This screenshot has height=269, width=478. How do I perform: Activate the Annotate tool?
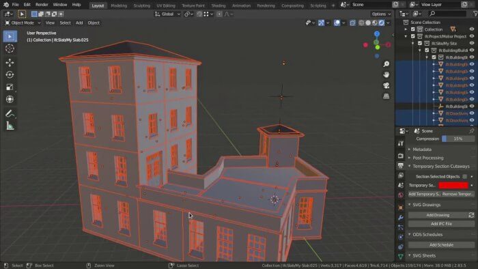point(10,113)
